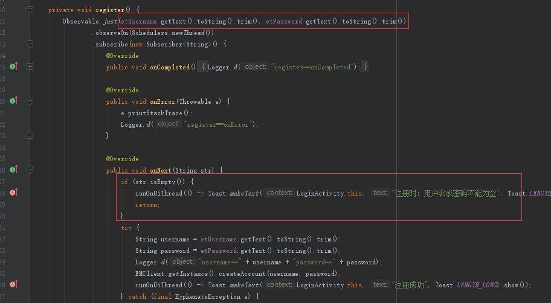Click the Schedulers class name
Screen dimensions: 551x303
(x=150, y=33)
